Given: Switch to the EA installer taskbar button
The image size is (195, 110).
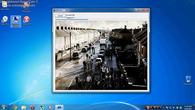Looking at the screenshot, I should pyautogui.click(x=59, y=107).
